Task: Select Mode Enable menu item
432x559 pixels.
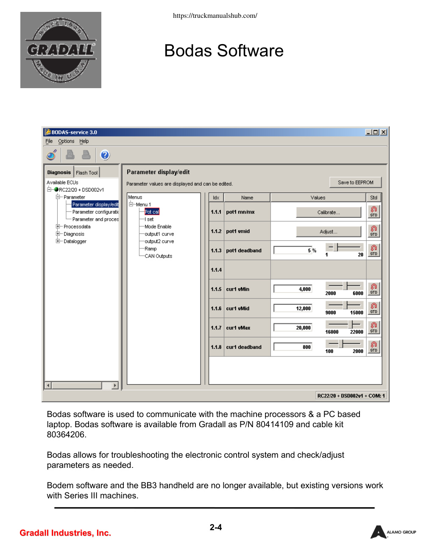Action: (158, 227)
